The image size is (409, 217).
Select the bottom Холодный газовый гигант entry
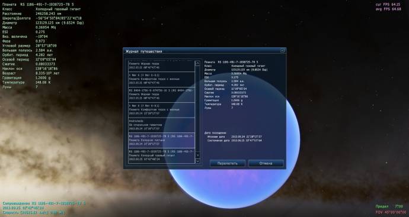pos(161,156)
